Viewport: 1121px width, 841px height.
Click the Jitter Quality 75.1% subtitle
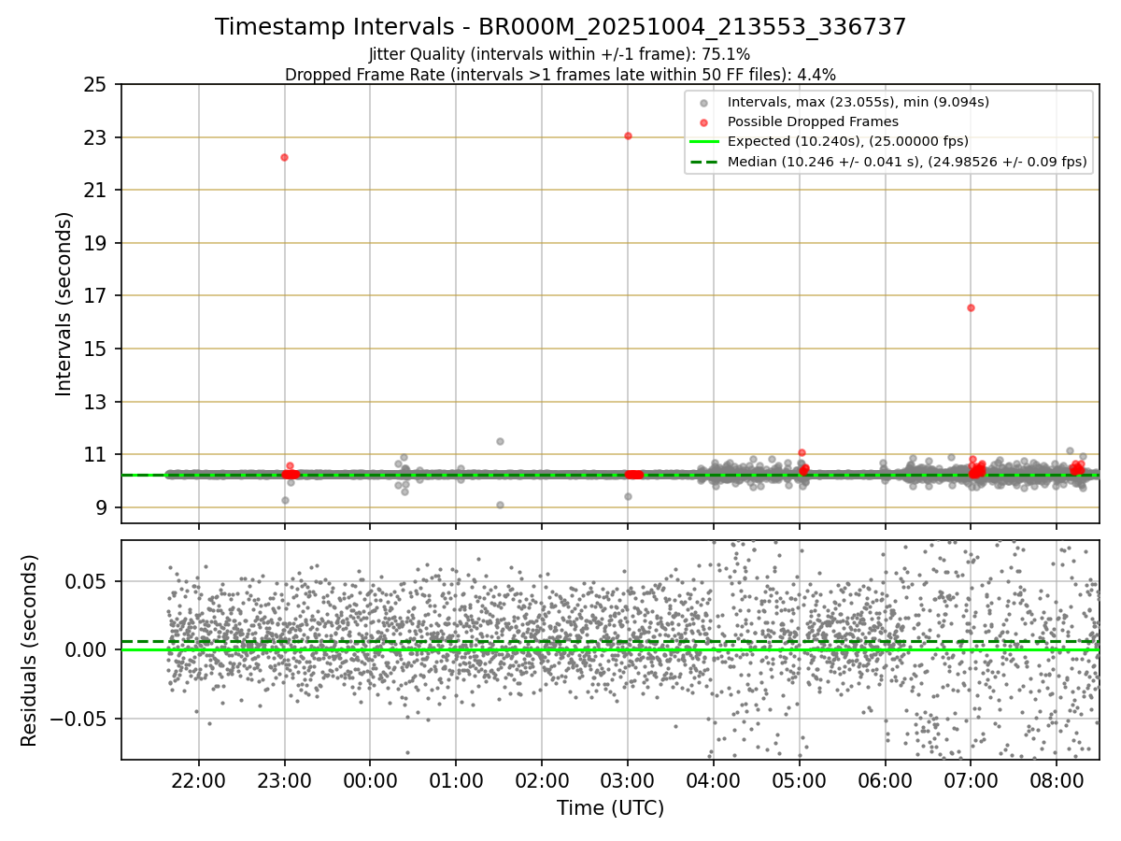click(560, 54)
